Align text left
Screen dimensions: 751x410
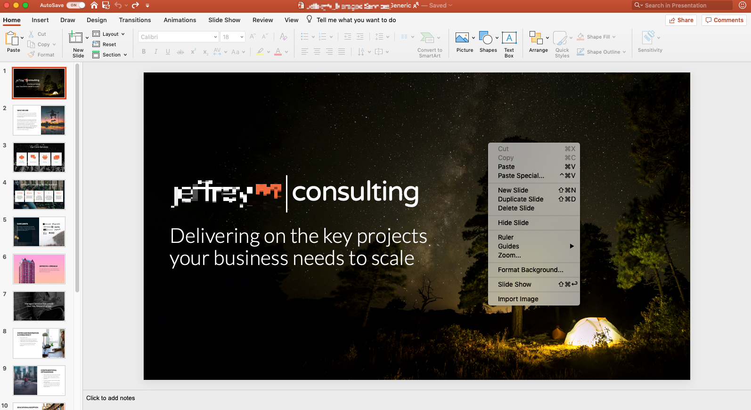tap(305, 52)
